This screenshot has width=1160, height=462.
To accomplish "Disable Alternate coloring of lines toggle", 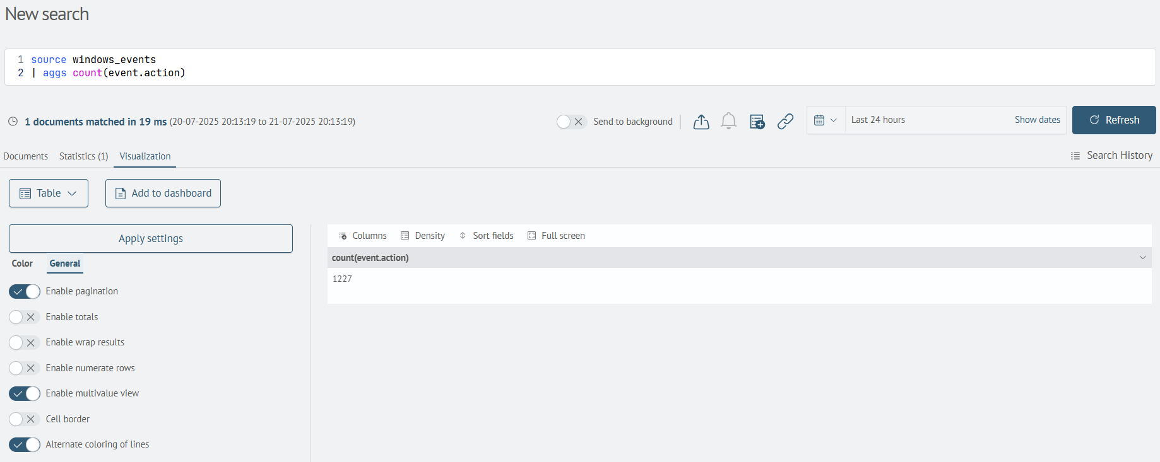I will [x=25, y=444].
